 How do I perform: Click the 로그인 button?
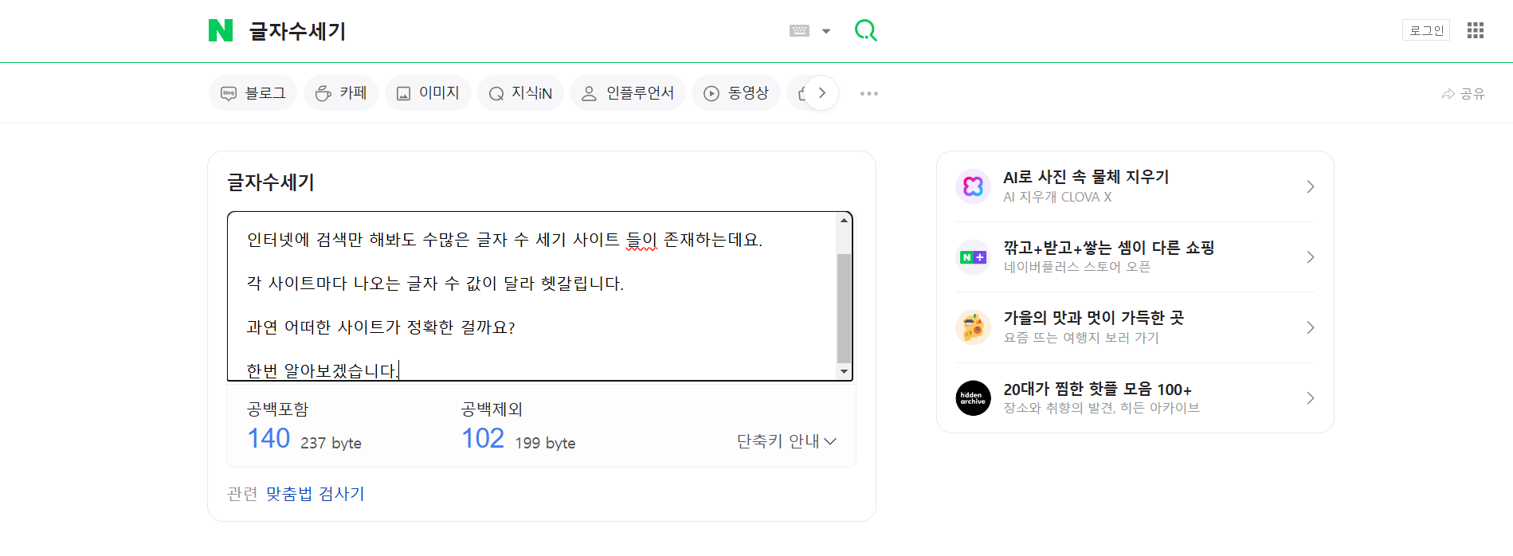click(1425, 29)
